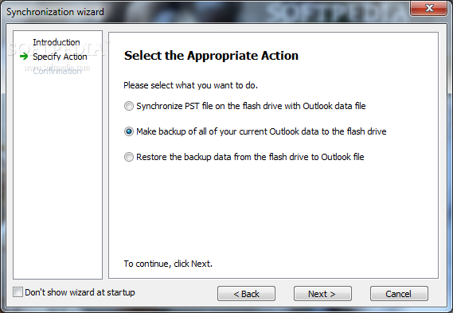Click the 'Please select what you want to do' text
This screenshot has height=313, width=453.
191,85
